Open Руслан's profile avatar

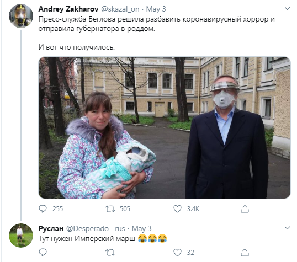click(21, 236)
